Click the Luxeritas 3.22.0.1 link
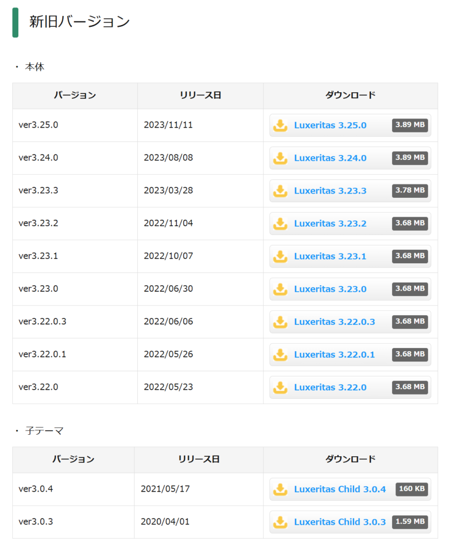 click(334, 355)
